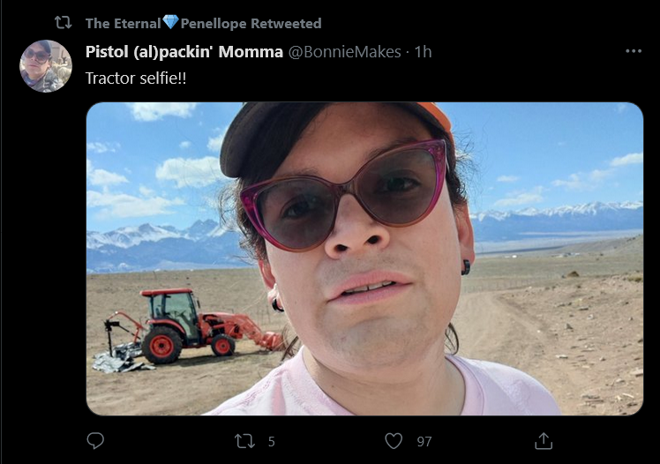Image resolution: width=660 pixels, height=464 pixels.
Task: Open the three-dot more options menu
Action: [634, 51]
